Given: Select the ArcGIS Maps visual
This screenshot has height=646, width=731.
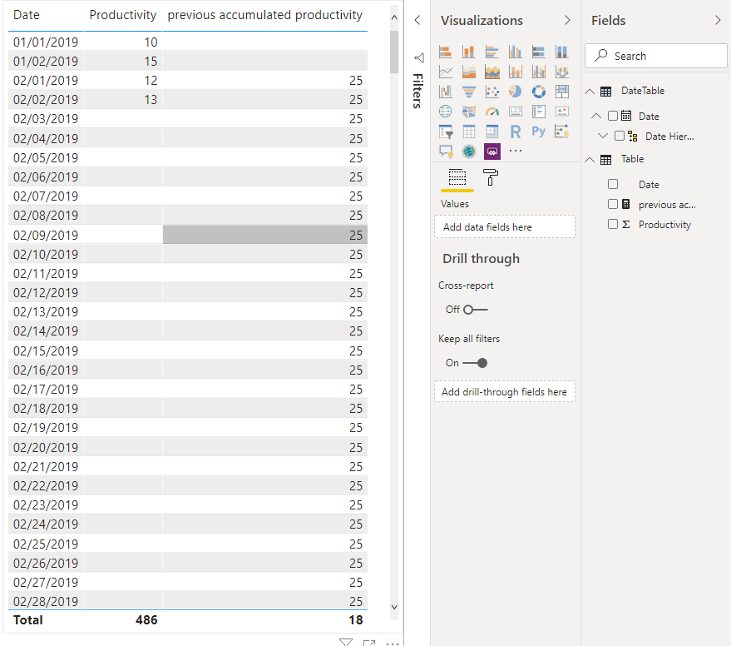Looking at the screenshot, I should coord(469,152).
